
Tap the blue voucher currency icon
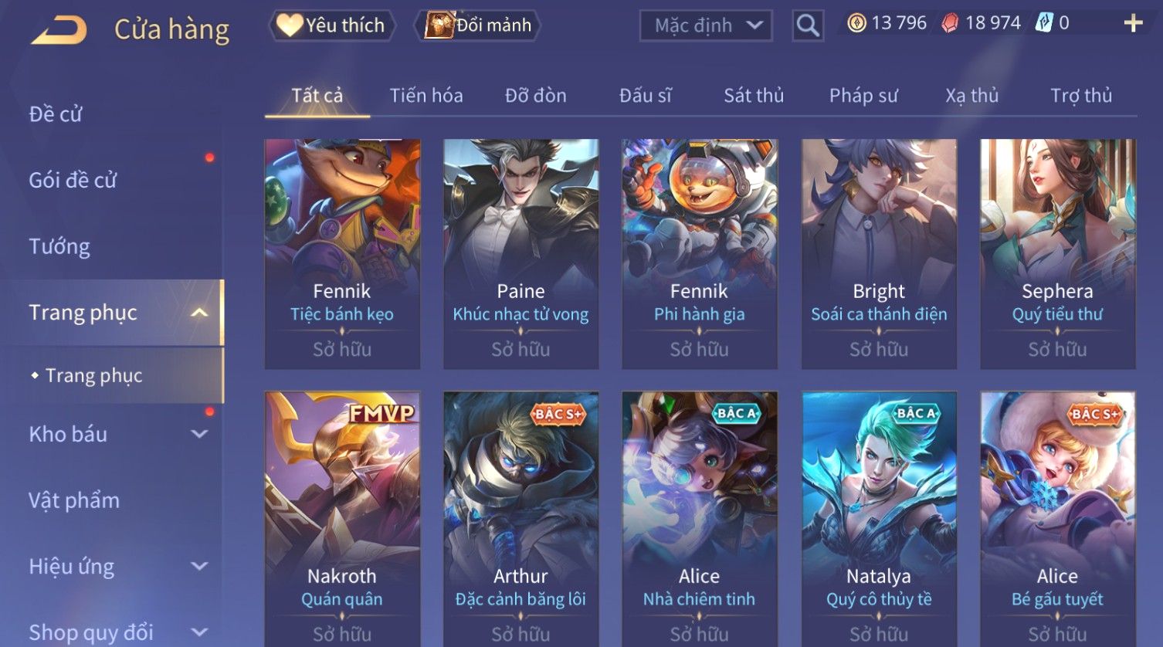(1044, 23)
